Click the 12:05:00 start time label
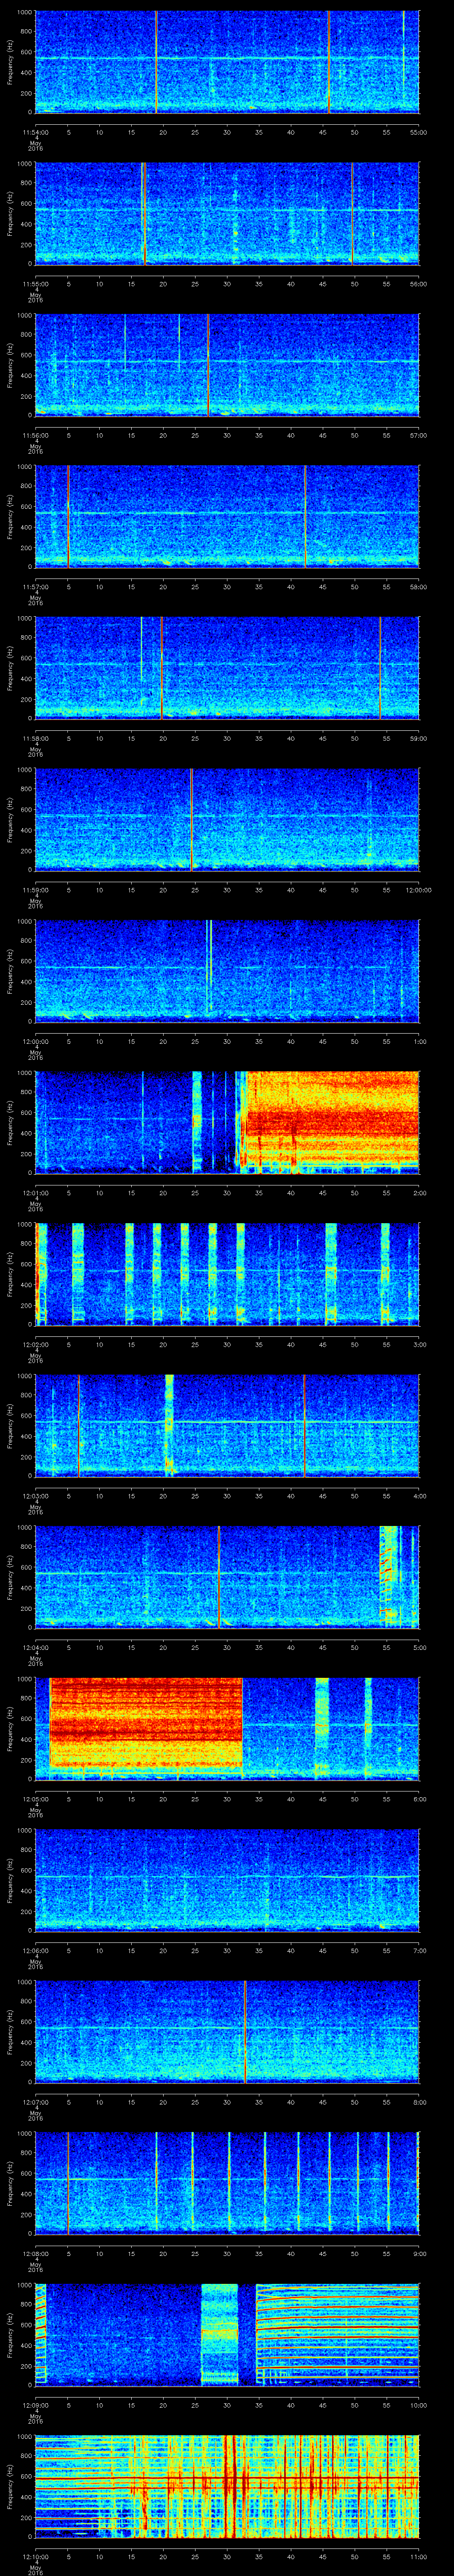 click(x=36, y=1799)
